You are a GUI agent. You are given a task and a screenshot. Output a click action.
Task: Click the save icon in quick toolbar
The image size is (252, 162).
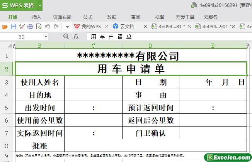13,27
